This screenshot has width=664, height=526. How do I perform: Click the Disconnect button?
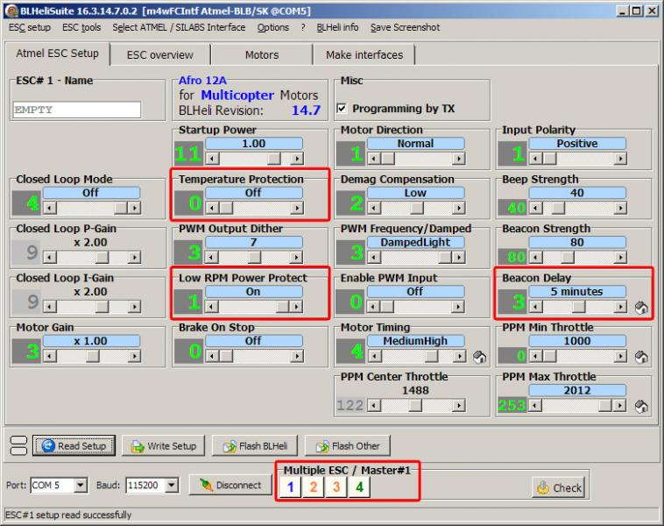230,485
